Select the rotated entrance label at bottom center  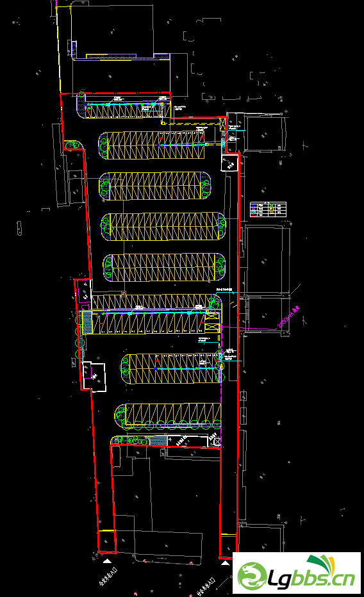tap(206, 587)
